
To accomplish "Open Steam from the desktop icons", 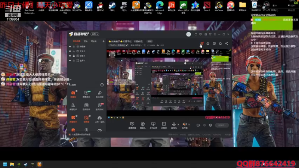I will click(x=112, y=6).
